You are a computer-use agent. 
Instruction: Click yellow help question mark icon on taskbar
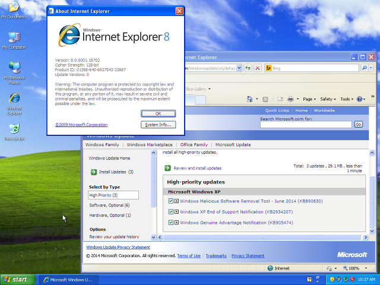pos(309,280)
